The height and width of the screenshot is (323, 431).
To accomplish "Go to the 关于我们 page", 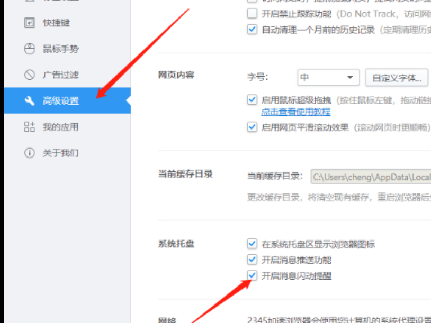I will (67, 153).
